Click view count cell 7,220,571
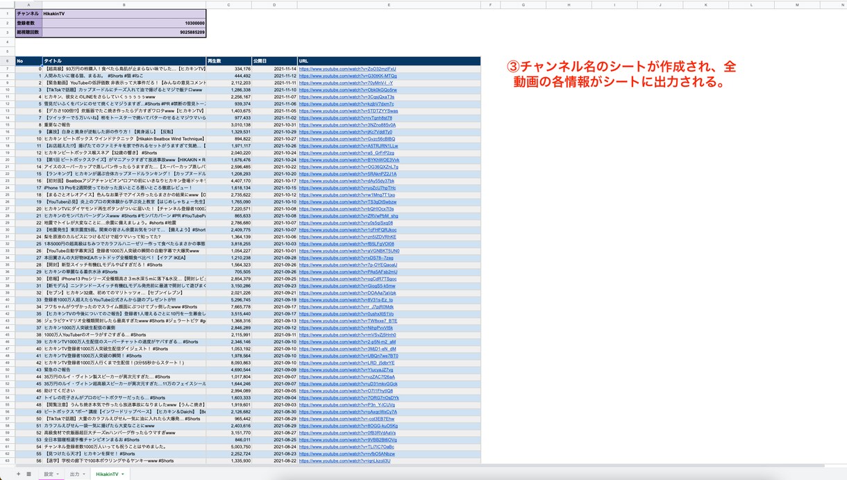Screen dimensions: 847x480 tap(228, 208)
